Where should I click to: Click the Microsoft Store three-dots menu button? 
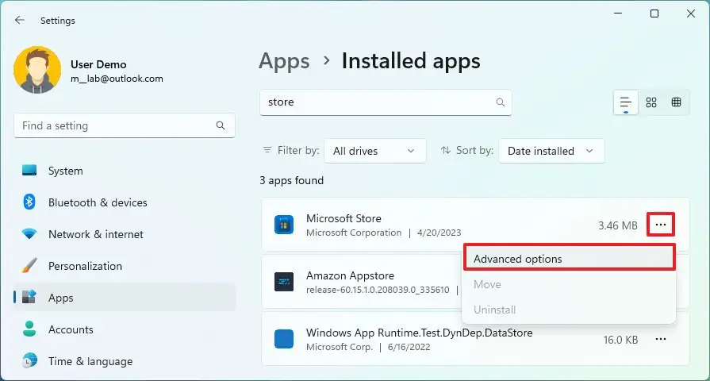[661, 225]
